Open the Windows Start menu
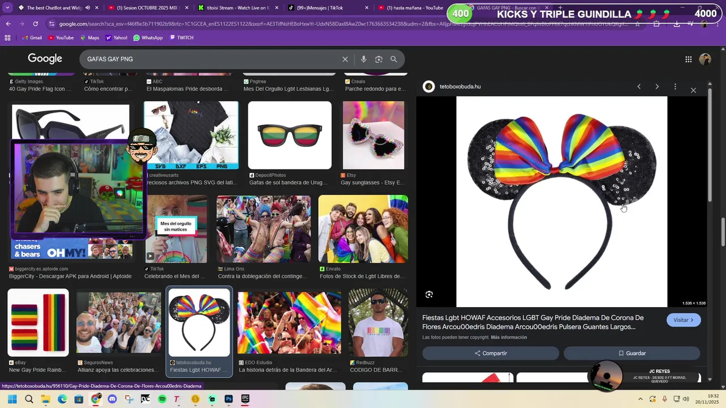Viewport: 726px width, 408px height. click(12, 399)
